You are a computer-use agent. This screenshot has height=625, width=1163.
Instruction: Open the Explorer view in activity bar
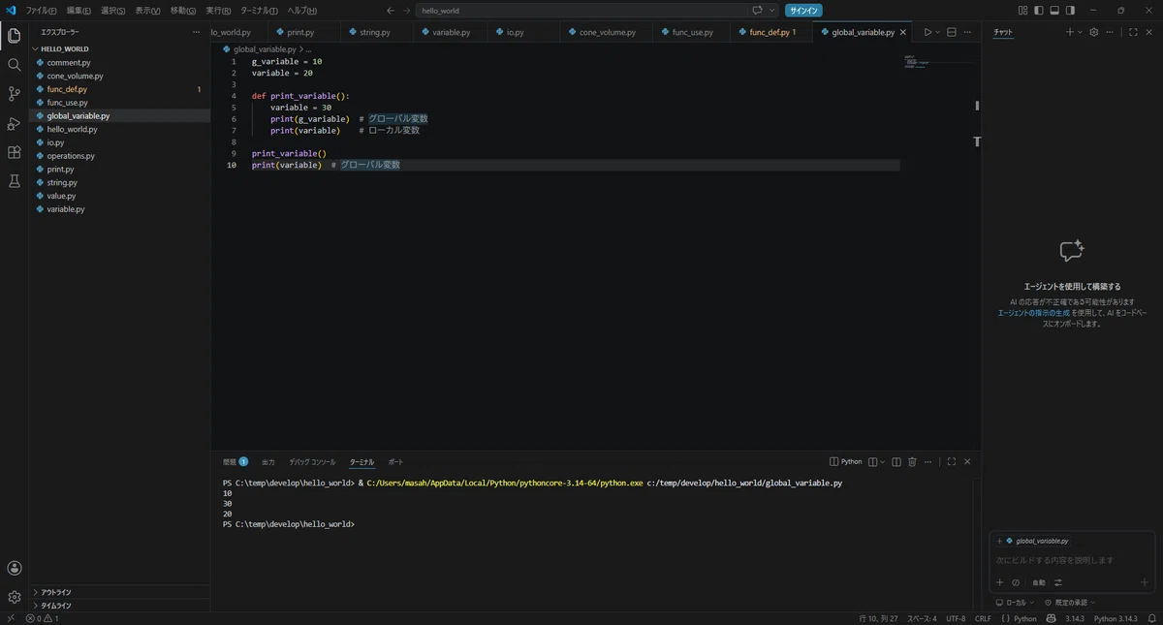[14, 36]
